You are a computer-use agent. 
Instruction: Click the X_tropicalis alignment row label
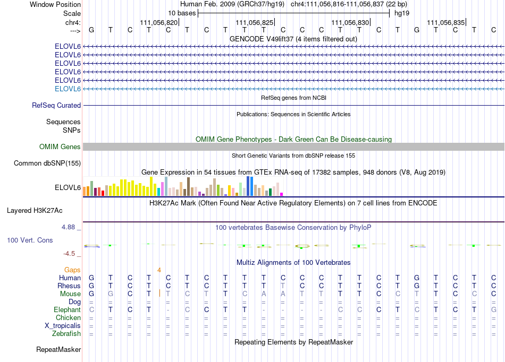click(63, 325)
